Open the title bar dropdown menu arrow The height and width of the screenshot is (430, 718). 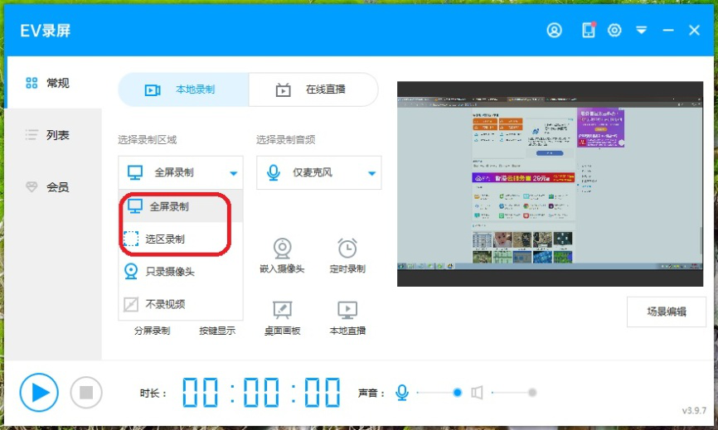[642, 31]
